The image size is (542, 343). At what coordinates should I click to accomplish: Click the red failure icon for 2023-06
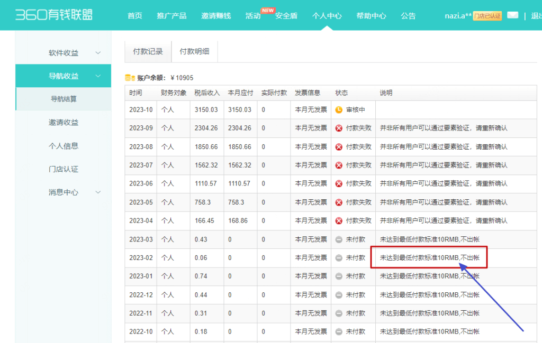339,183
